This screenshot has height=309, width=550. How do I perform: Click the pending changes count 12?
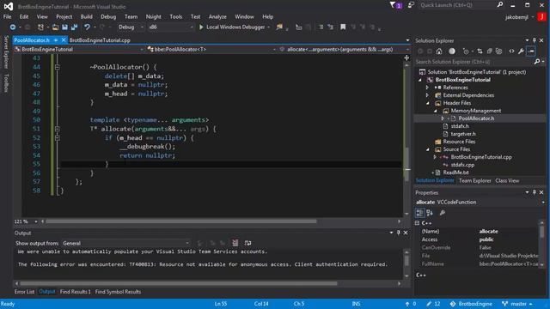[x=433, y=304]
